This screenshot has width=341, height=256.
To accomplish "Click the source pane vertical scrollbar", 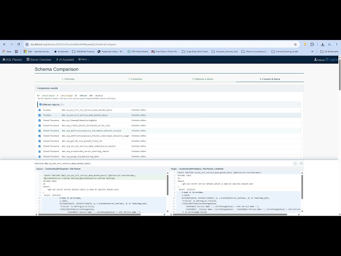I will [x=167, y=185].
